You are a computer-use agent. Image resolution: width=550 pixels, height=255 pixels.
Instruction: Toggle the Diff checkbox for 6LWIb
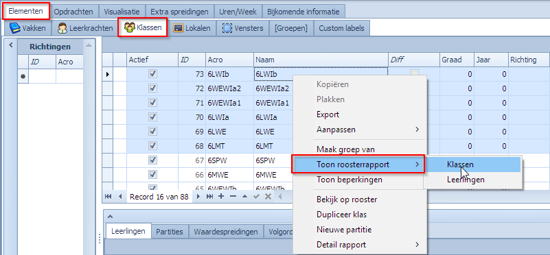415,73
